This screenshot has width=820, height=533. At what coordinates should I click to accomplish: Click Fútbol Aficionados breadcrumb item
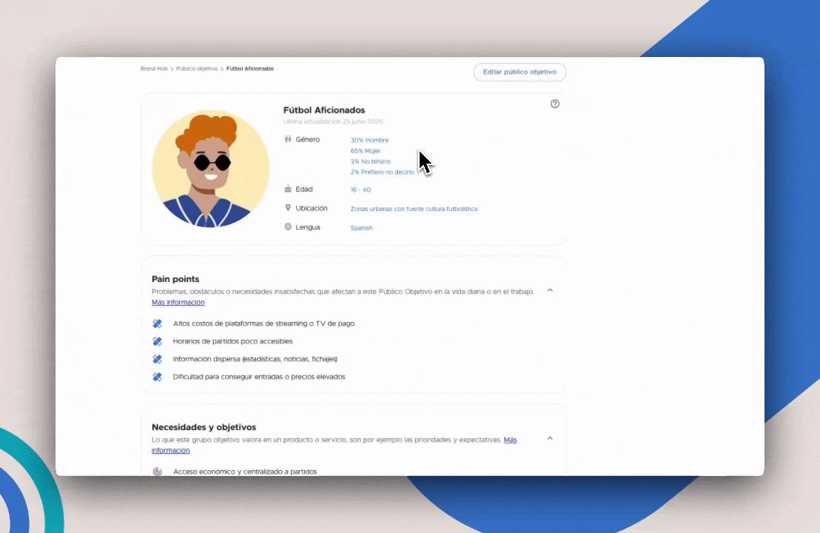pos(250,69)
